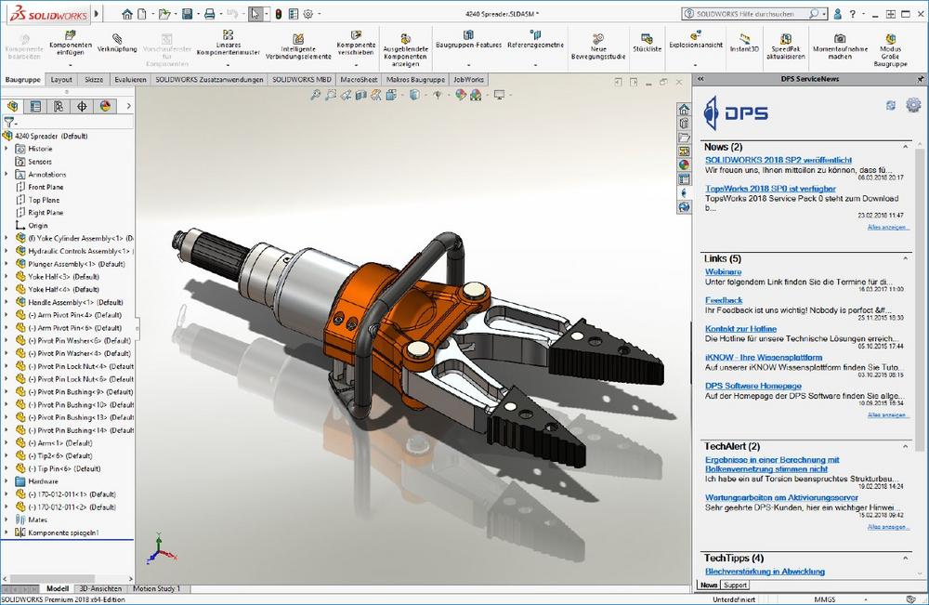Start a Neue Bewegungsstudie
929x605 pixels.
click(x=598, y=47)
